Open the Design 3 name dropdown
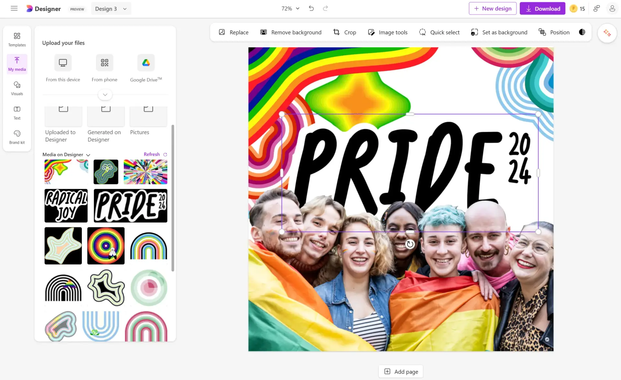Viewport: 621px width, 380px height. coord(111,9)
